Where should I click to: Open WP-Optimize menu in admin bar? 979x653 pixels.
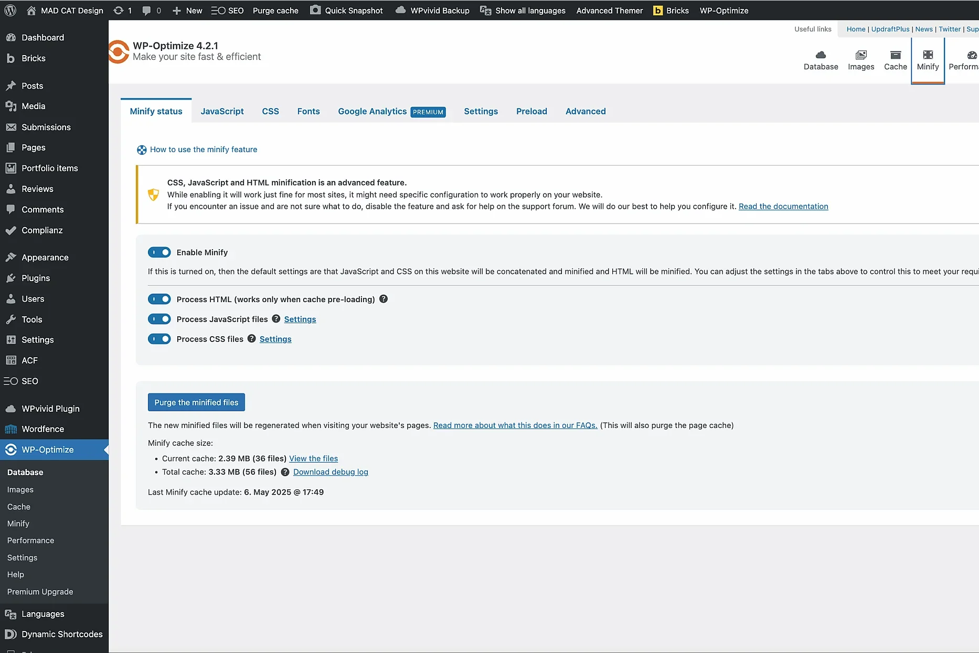pos(724,10)
